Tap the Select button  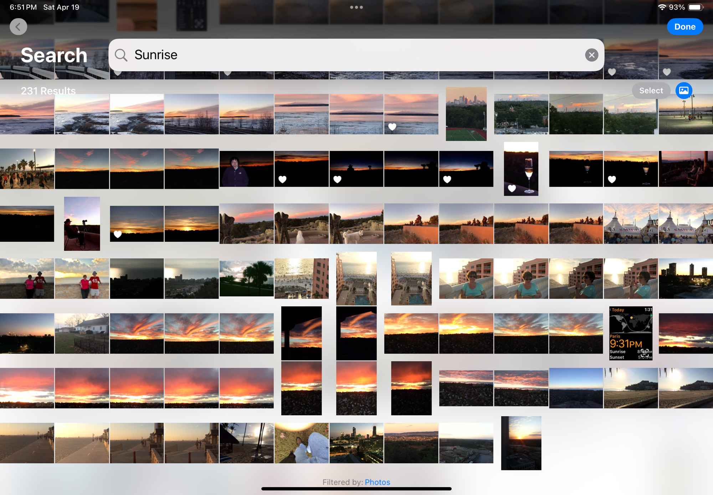pyautogui.click(x=651, y=90)
